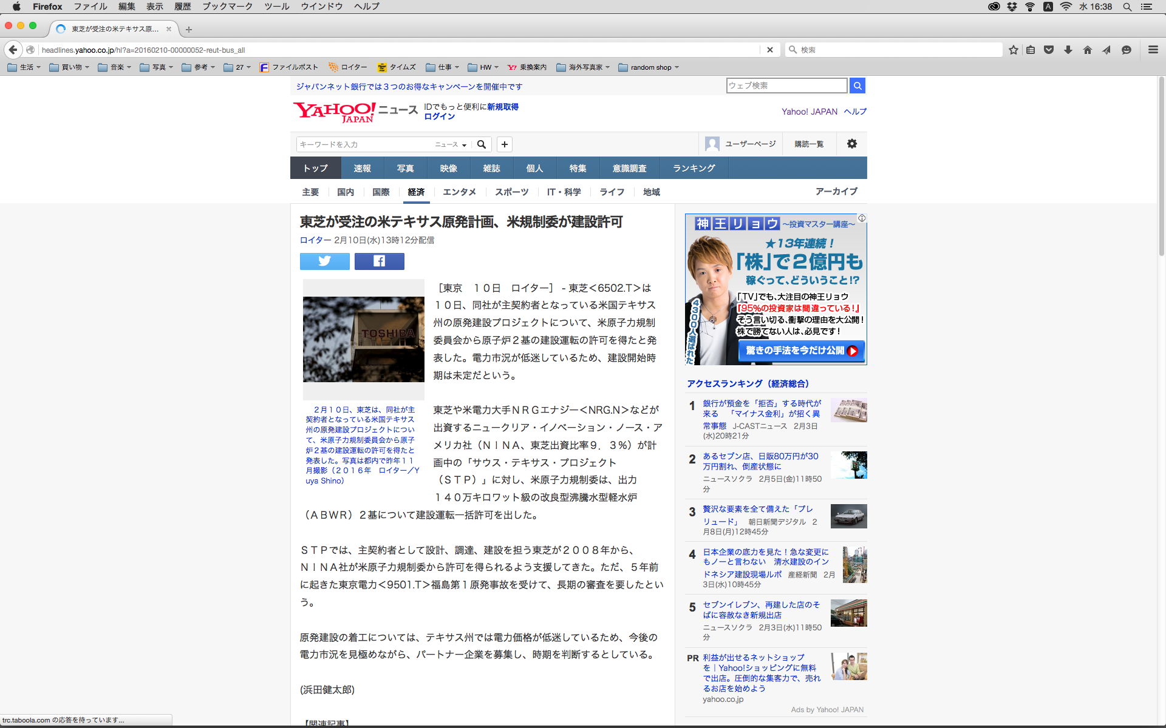Screen dimensions: 1166x728
Task: Open the Firefox hamburger menu
Action: 1153,50
